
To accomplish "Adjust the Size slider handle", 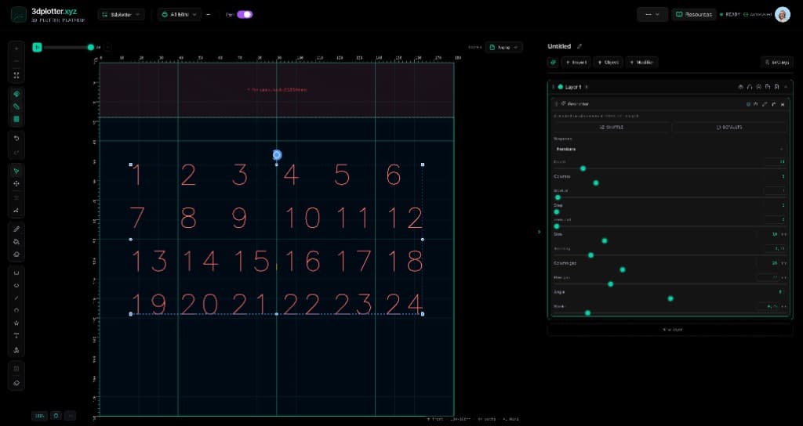I will [605, 240].
